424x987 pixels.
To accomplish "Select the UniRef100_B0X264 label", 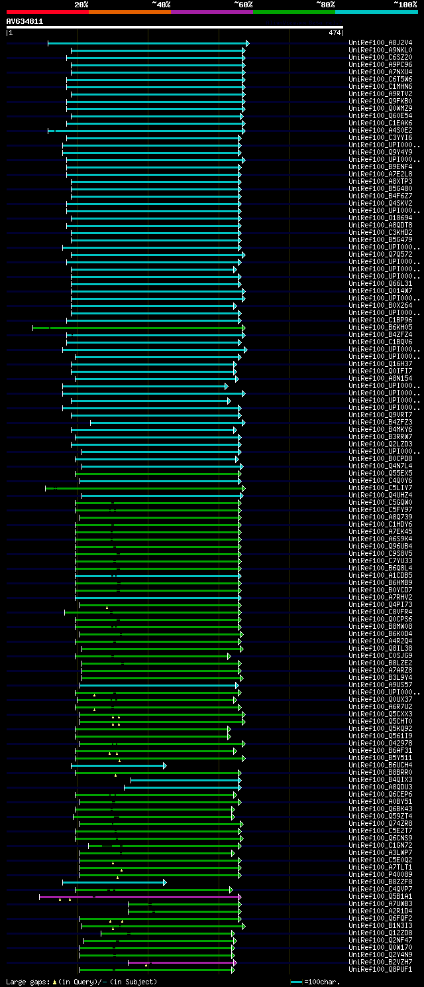I will pyautogui.click(x=380, y=306).
